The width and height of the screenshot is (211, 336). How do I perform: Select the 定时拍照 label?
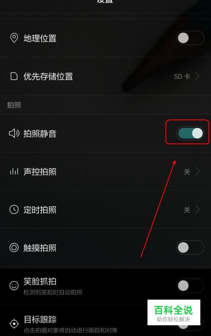[40, 210]
